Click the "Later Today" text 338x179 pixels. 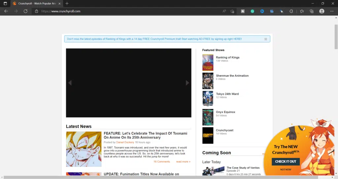click(212, 162)
